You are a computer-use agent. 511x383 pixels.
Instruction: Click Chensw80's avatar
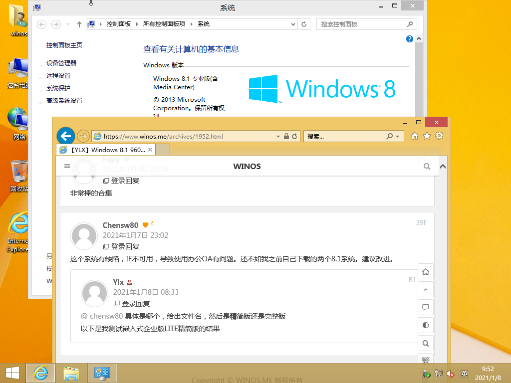84,236
